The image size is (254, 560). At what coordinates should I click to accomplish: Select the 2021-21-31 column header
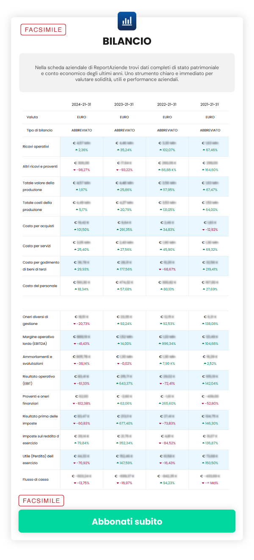pos(210,104)
